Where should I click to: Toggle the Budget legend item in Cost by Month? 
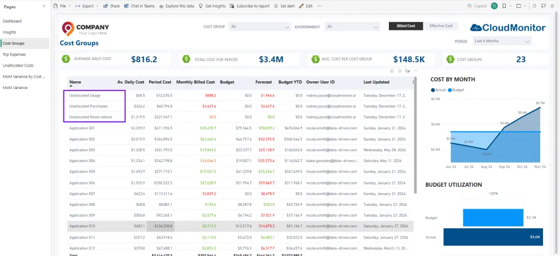click(x=456, y=90)
